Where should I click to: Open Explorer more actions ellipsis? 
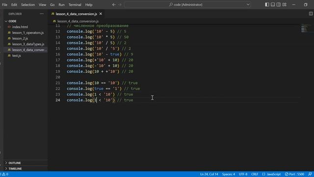pos(41,14)
